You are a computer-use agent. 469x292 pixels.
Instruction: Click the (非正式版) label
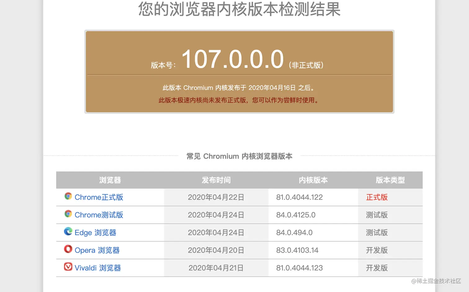[306, 65]
